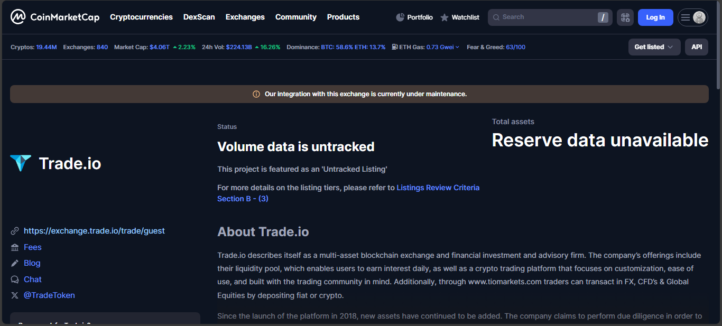Click the 2.23% market cap change

pos(184,47)
